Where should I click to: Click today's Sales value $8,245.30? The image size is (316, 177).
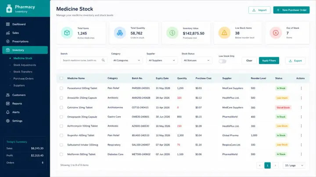37,149
